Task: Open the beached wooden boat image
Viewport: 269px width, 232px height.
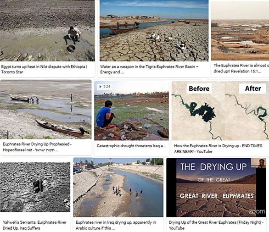Action: 45,109
